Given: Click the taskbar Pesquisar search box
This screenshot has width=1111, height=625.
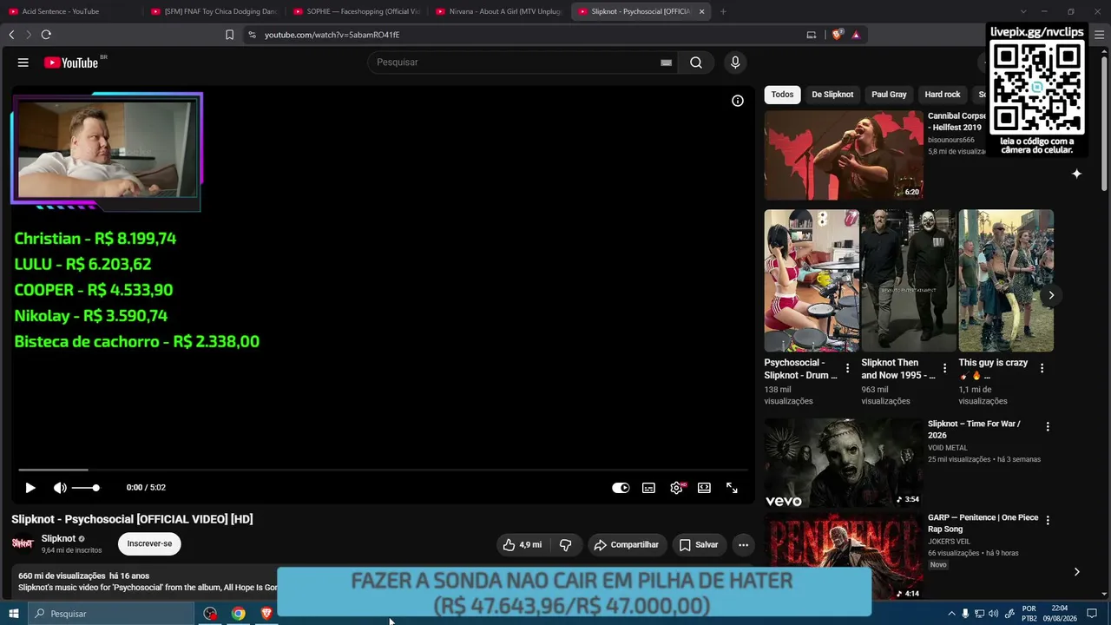Looking at the screenshot, I should [111, 614].
